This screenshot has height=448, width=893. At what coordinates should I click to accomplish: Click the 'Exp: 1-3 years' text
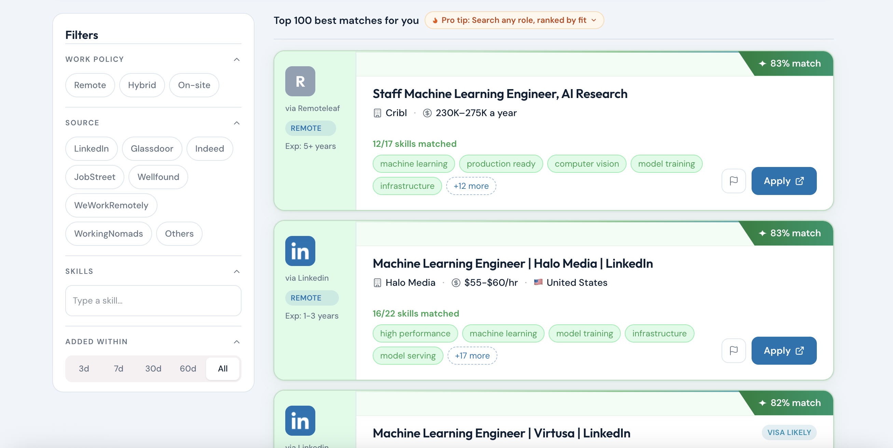312,316
